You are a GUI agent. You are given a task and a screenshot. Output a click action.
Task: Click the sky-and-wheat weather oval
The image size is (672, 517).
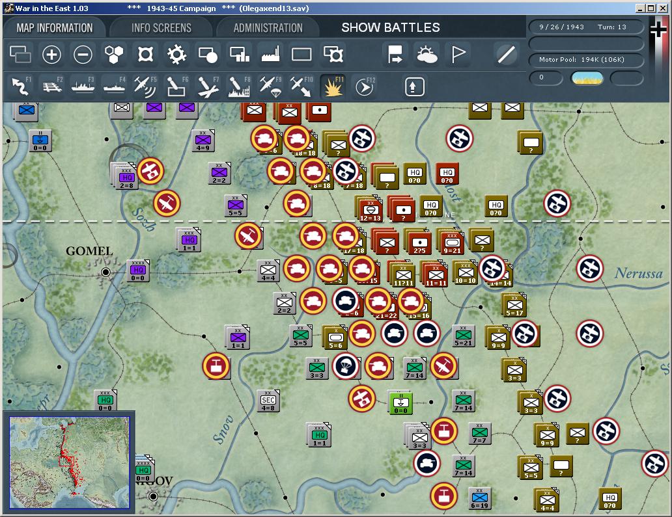click(x=587, y=78)
